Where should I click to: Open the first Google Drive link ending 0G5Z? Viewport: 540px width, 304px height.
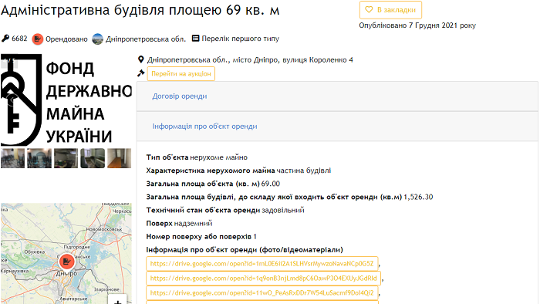click(262, 264)
